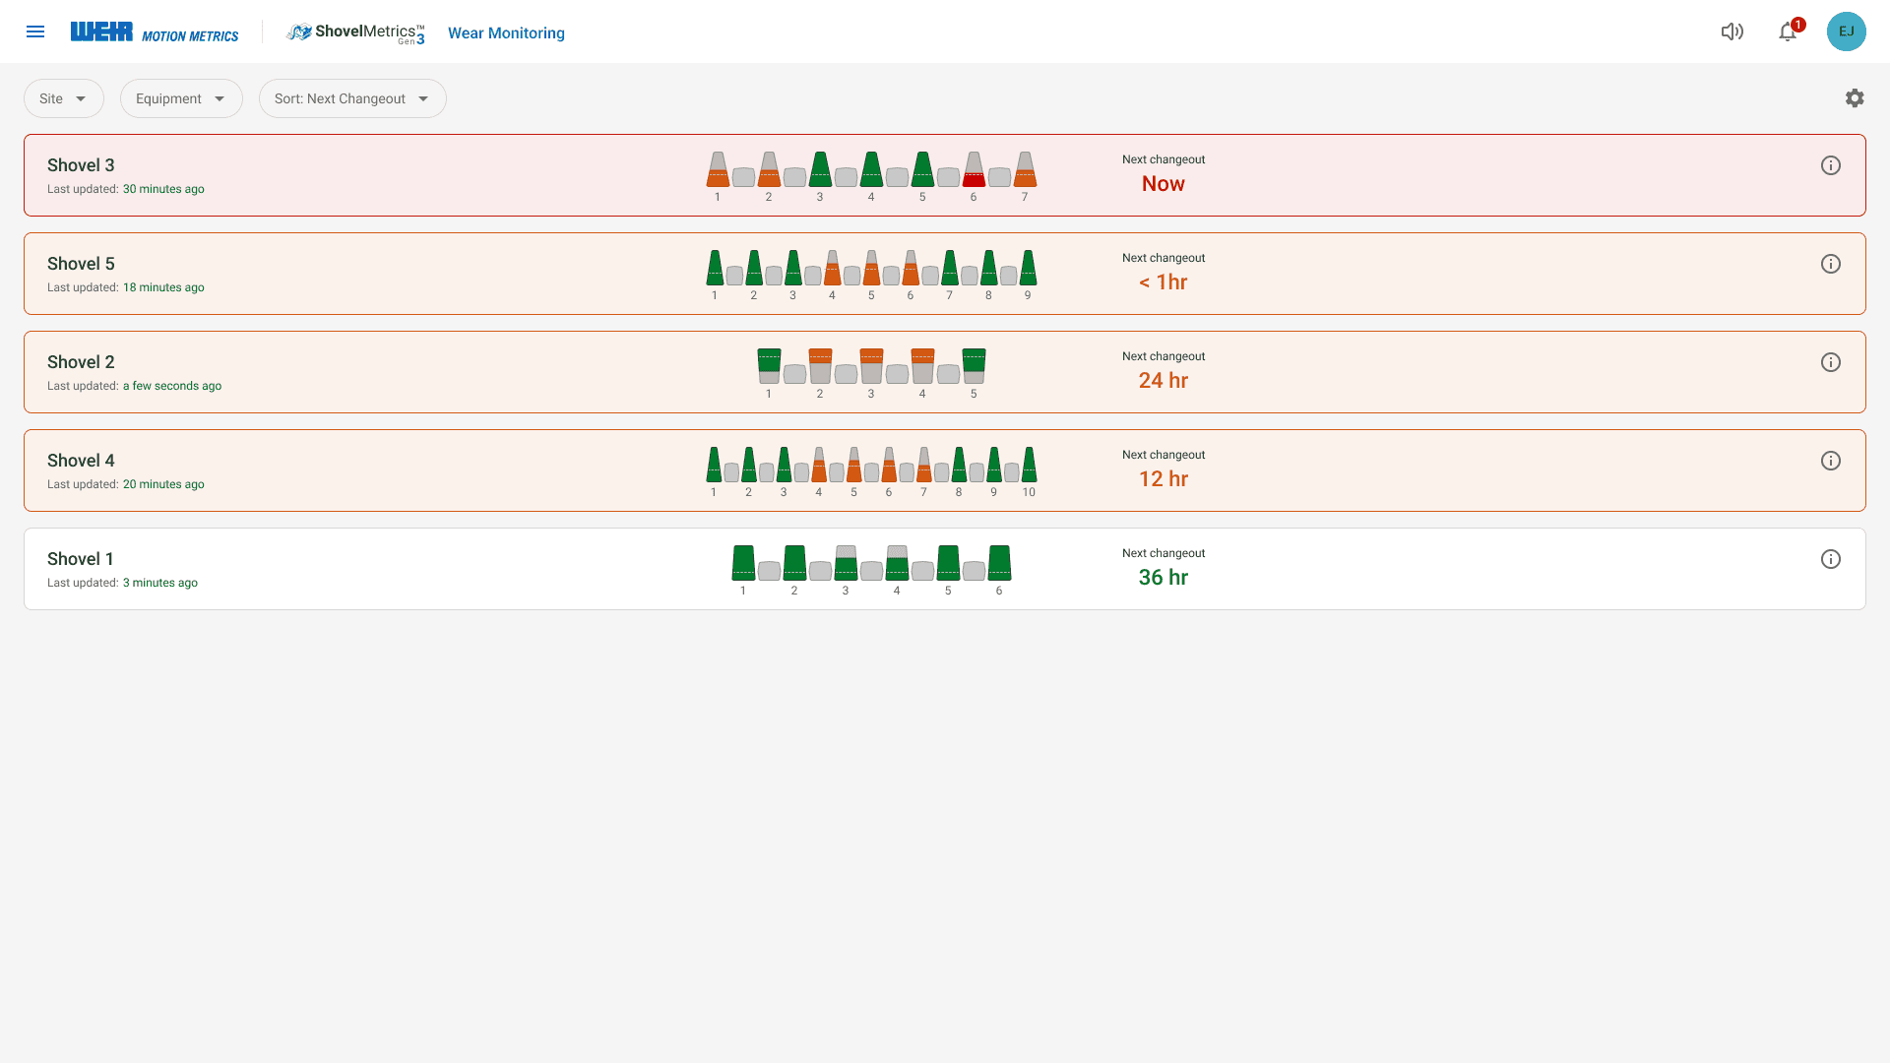Click the EJ user avatar
1890x1063 pixels.
click(1846, 31)
